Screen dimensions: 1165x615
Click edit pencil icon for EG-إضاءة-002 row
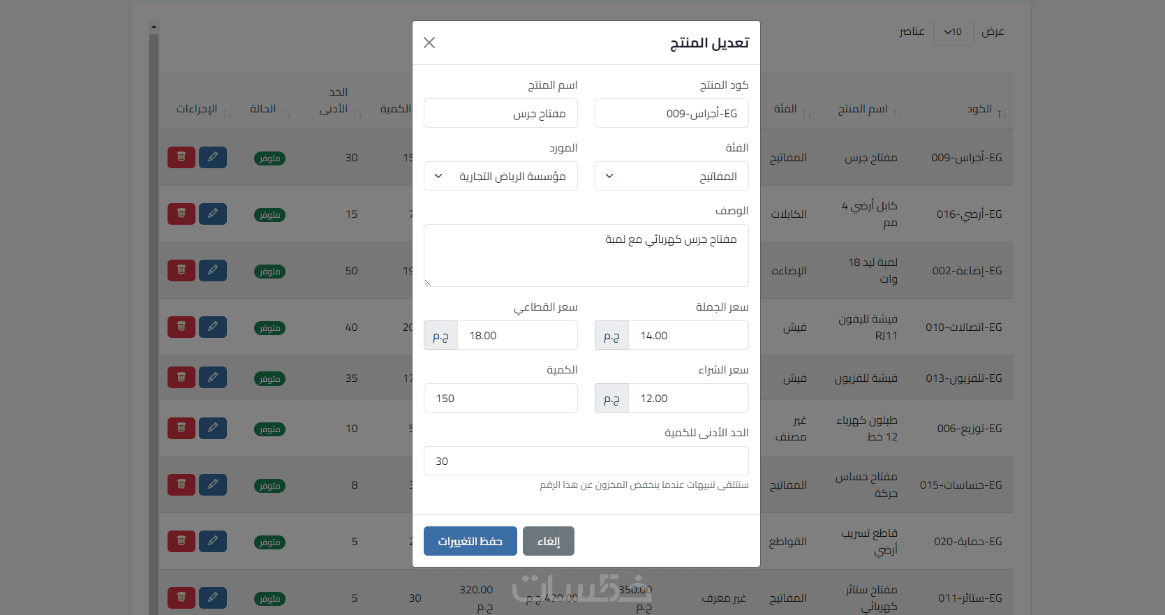(x=213, y=270)
